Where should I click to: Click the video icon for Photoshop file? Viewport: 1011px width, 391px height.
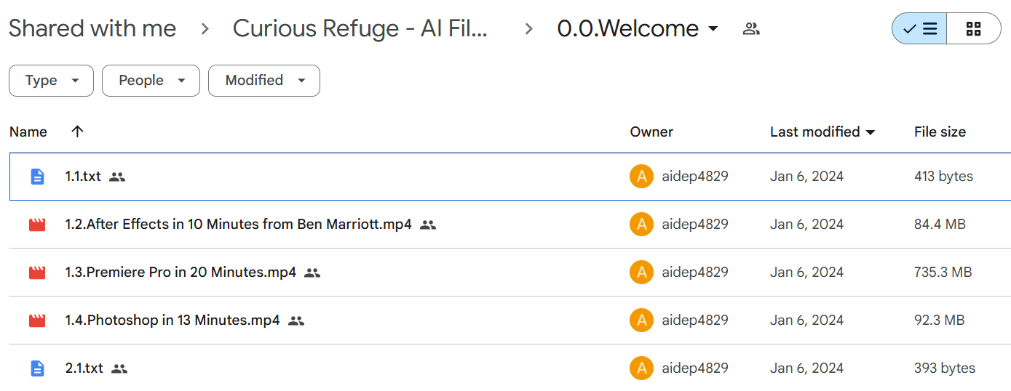click(x=37, y=321)
